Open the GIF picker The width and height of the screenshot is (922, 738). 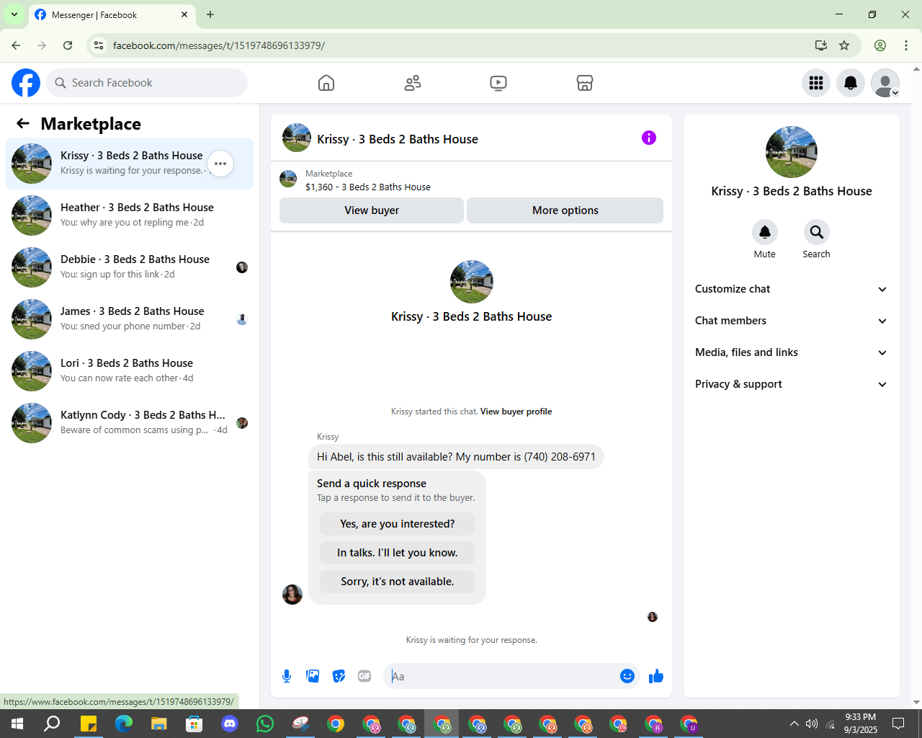click(364, 676)
